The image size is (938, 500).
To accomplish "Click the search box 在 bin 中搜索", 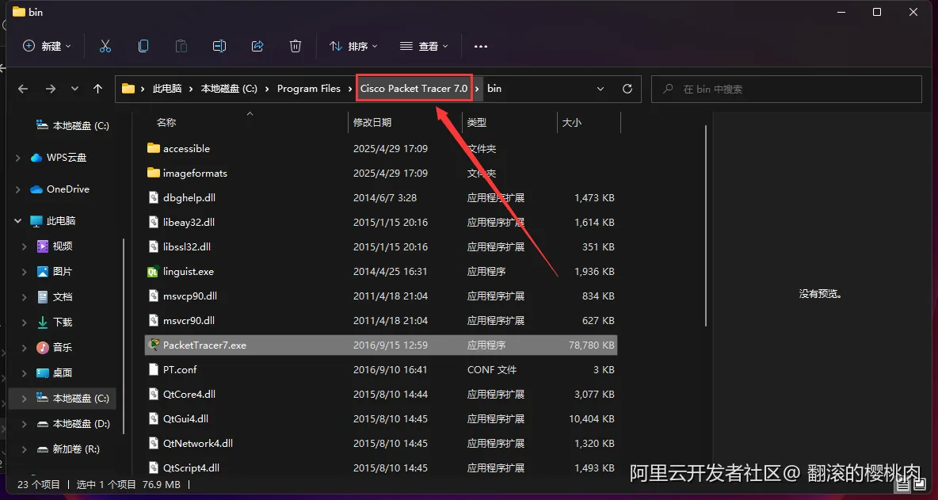I will 786,89.
